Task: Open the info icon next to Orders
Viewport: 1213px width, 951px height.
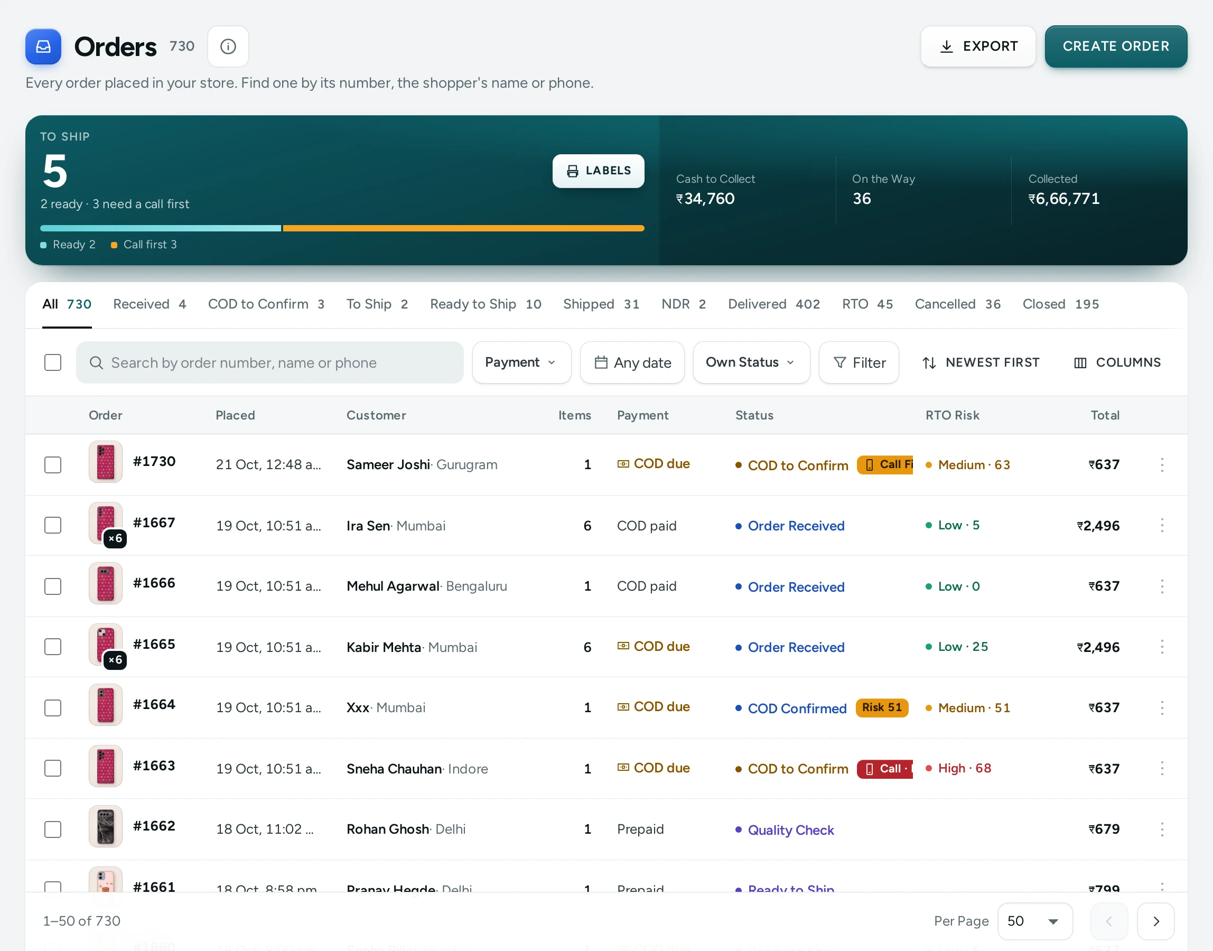Action: click(x=228, y=46)
